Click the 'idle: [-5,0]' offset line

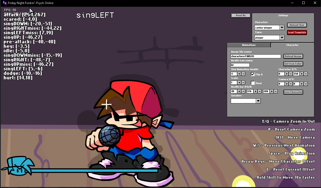(x=17, y=51)
